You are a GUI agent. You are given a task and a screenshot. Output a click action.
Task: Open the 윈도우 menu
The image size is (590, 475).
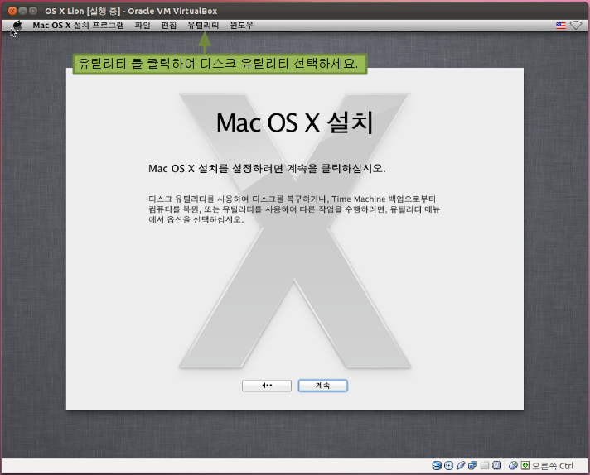tap(242, 25)
